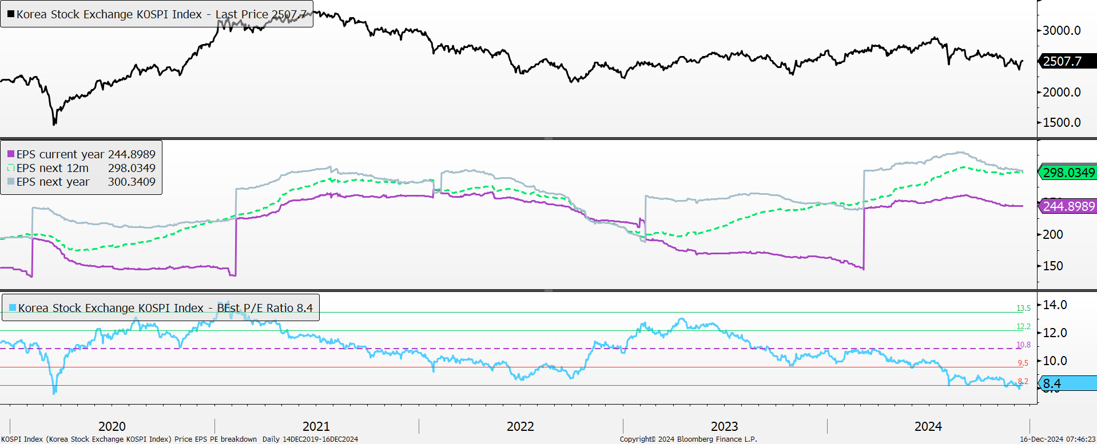Click the black 2507.7 last price tag

click(1067, 61)
